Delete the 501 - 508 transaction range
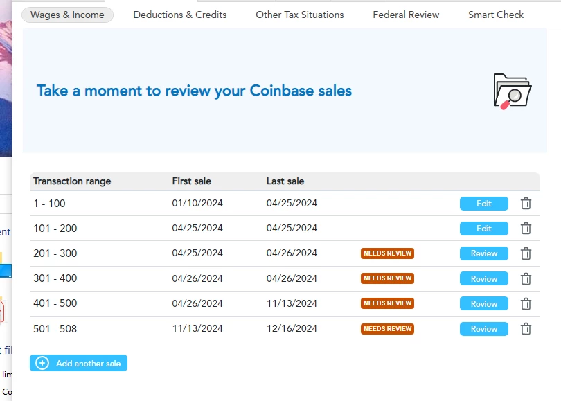The width and height of the screenshot is (561, 401). (x=526, y=328)
